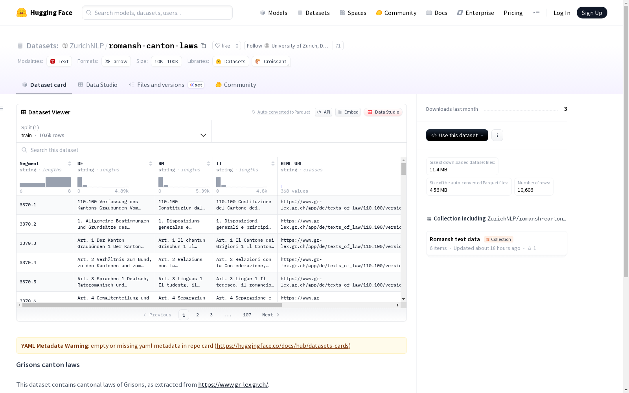Screen dimensions: 629x393
Task: Open the datasets-cards documentation link
Action: pos(283,346)
